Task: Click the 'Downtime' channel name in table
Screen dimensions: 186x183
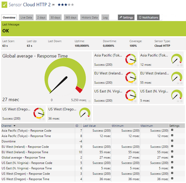Action: tap(9, 141)
